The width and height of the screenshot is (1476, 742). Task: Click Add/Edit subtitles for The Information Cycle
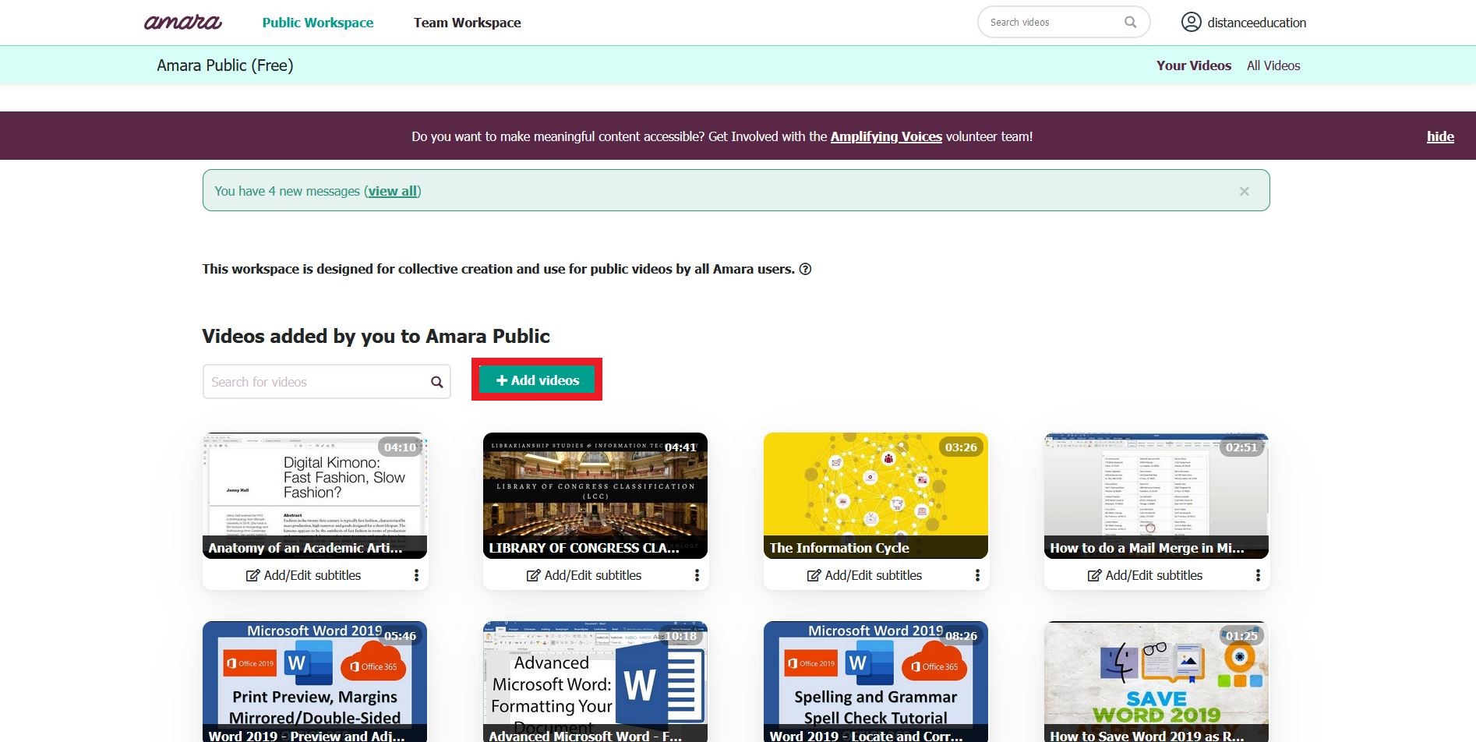(x=864, y=575)
